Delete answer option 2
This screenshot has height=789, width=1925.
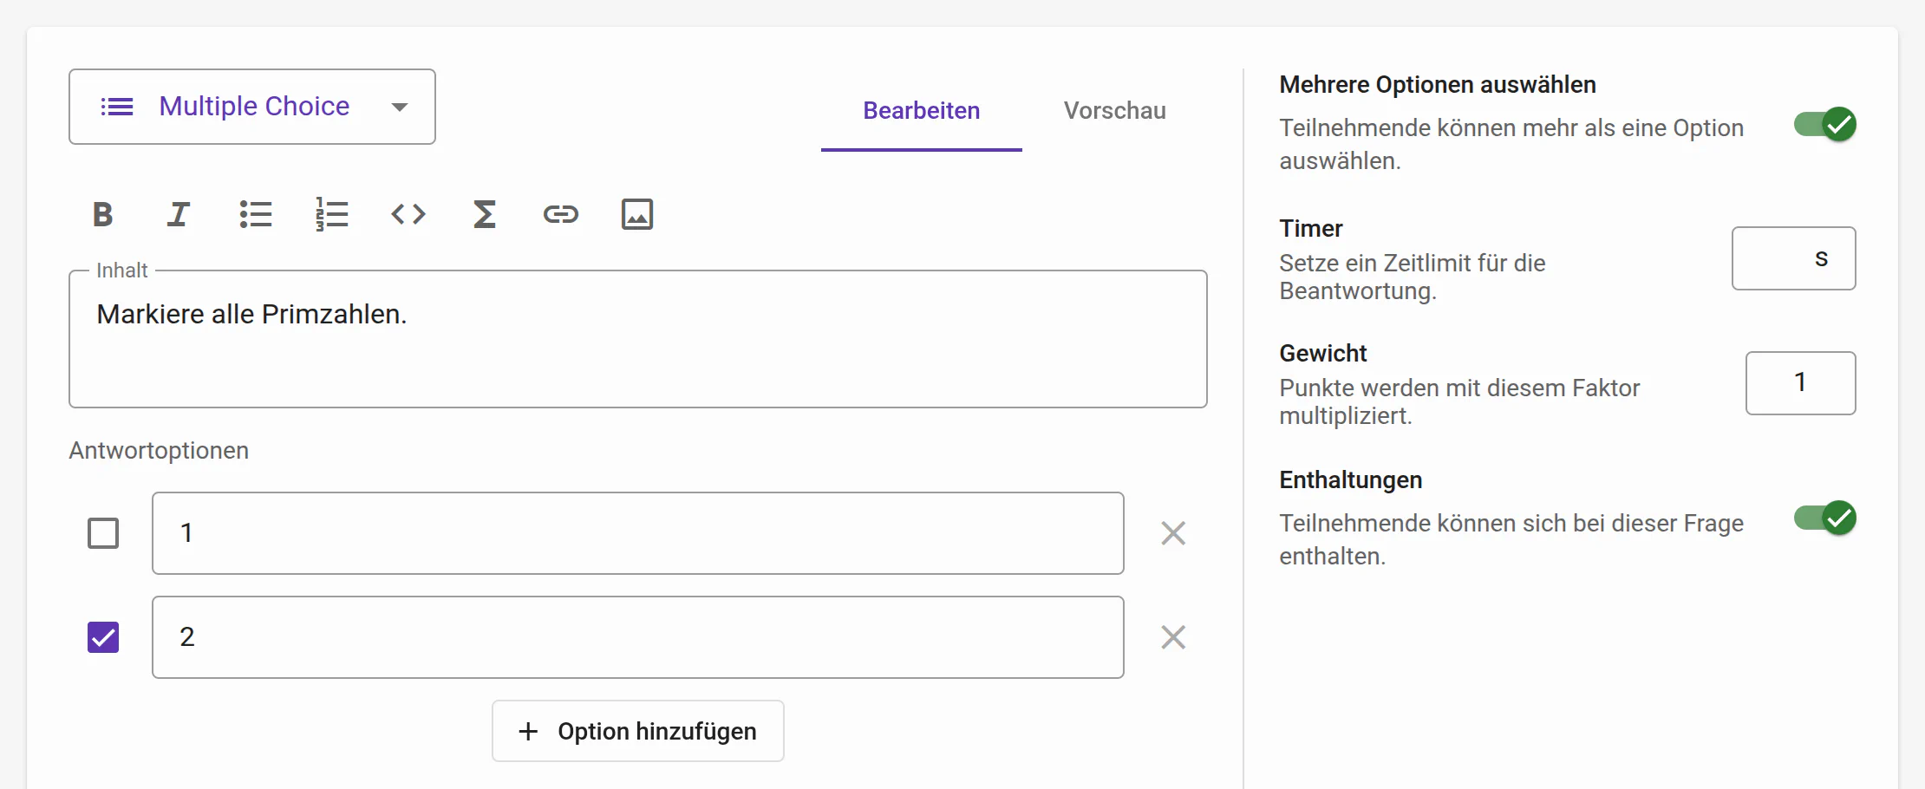click(x=1173, y=637)
